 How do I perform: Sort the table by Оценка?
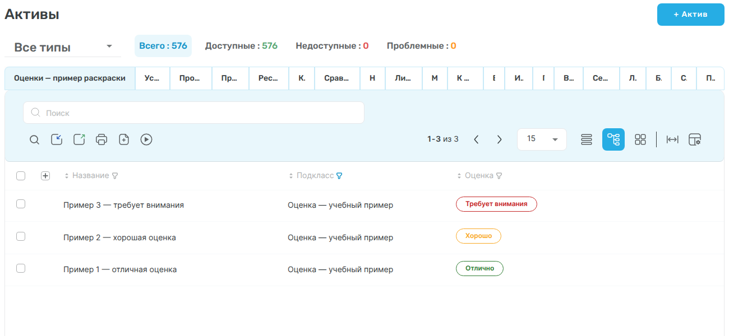[x=459, y=176]
